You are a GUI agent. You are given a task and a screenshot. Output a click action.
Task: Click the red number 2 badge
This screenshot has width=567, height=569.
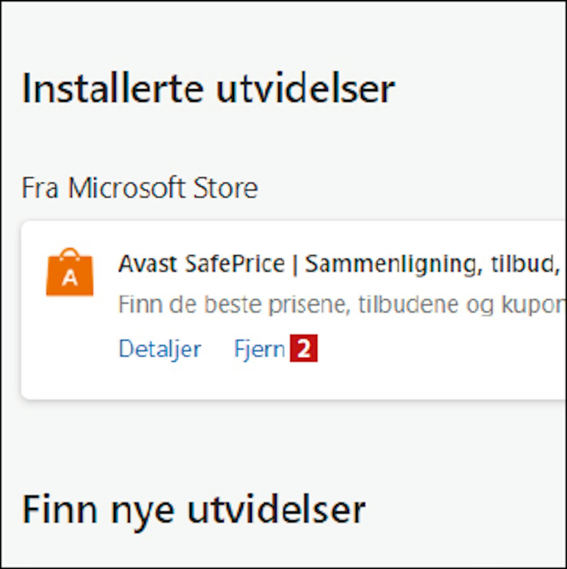304,348
